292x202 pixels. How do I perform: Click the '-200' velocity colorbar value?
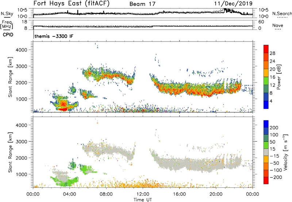coord(276,177)
